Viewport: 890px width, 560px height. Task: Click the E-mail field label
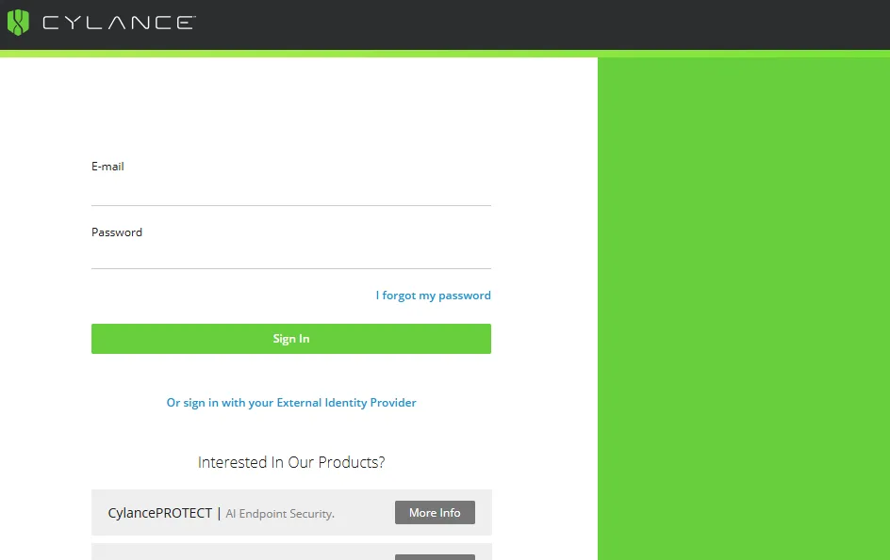click(107, 166)
